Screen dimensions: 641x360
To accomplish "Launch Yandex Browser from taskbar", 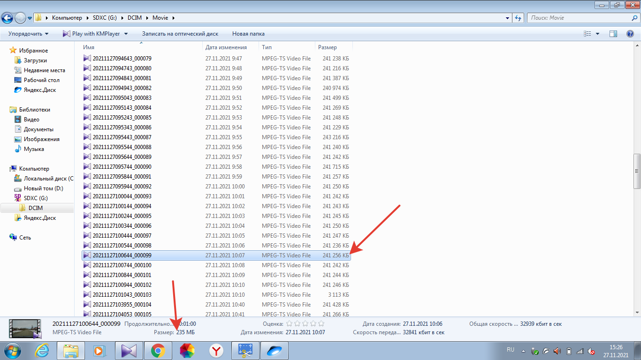I will [x=216, y=351].
